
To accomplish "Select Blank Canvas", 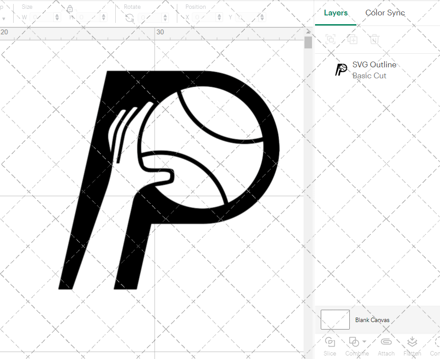I will [x=372, y=320].
